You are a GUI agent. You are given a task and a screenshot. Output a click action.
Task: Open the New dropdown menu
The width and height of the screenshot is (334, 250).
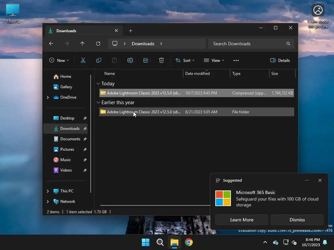(x=59, y=60)
